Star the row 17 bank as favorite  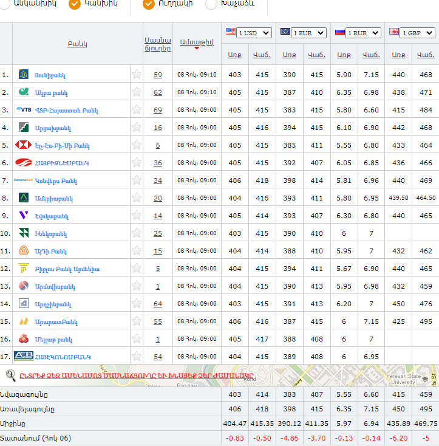coord(137,357)
